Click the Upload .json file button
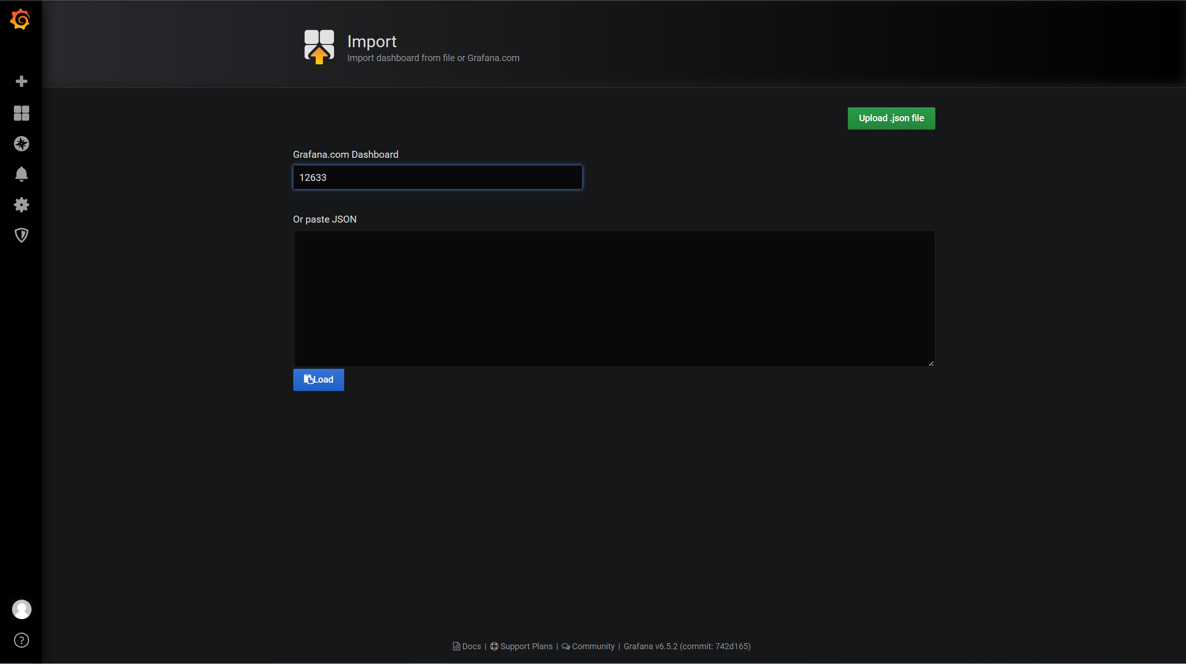This screenshot has width=1186, height=664. click(x=891, y=118)
